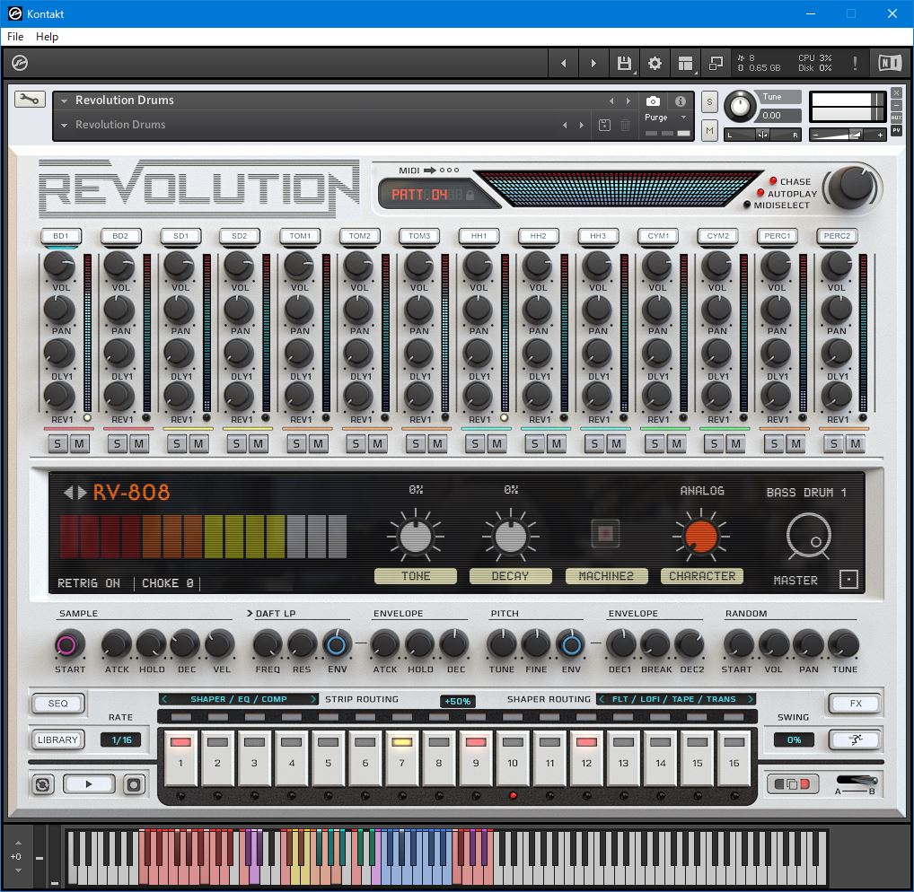This screenshot has height=892, width=914.
Task: Select the TOM3 channel tab
Action: (x=419, y=236)
